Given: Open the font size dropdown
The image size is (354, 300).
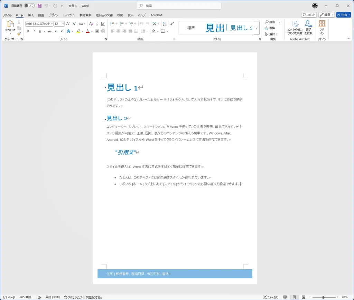Looking at the screenshot, I should coord(59,24).
